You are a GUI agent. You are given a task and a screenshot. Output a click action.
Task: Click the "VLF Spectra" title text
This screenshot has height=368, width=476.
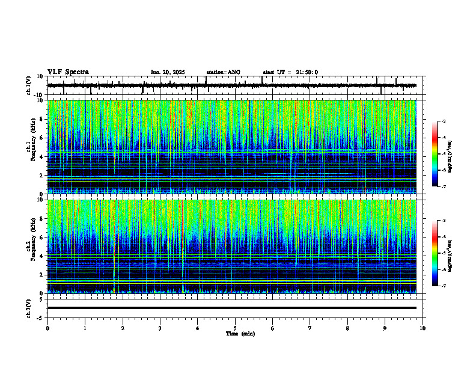[x=68, y=72]
